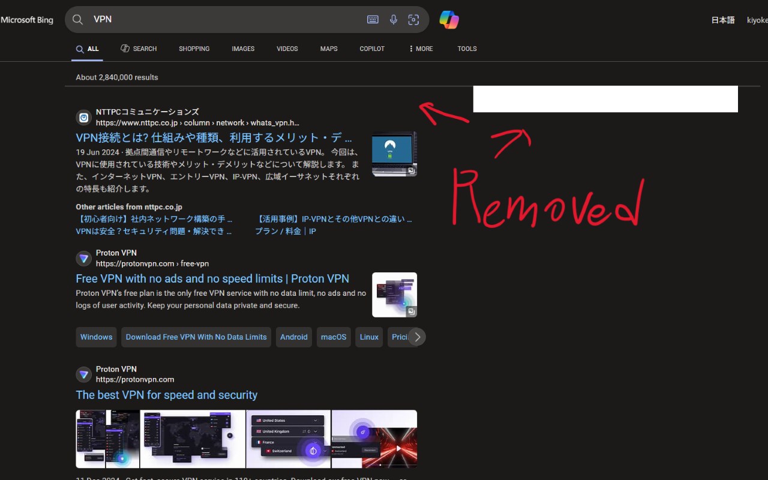The width and height of the screenshot is (768, 480).
Task: Open プラン / 料金｜IP link
Action: (286, 231)
